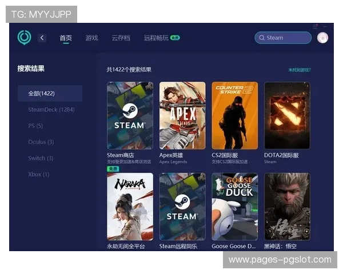Filter results by Switch (3)
The width and height of the screenshot is (343, 274).
[x=41, y=158]
